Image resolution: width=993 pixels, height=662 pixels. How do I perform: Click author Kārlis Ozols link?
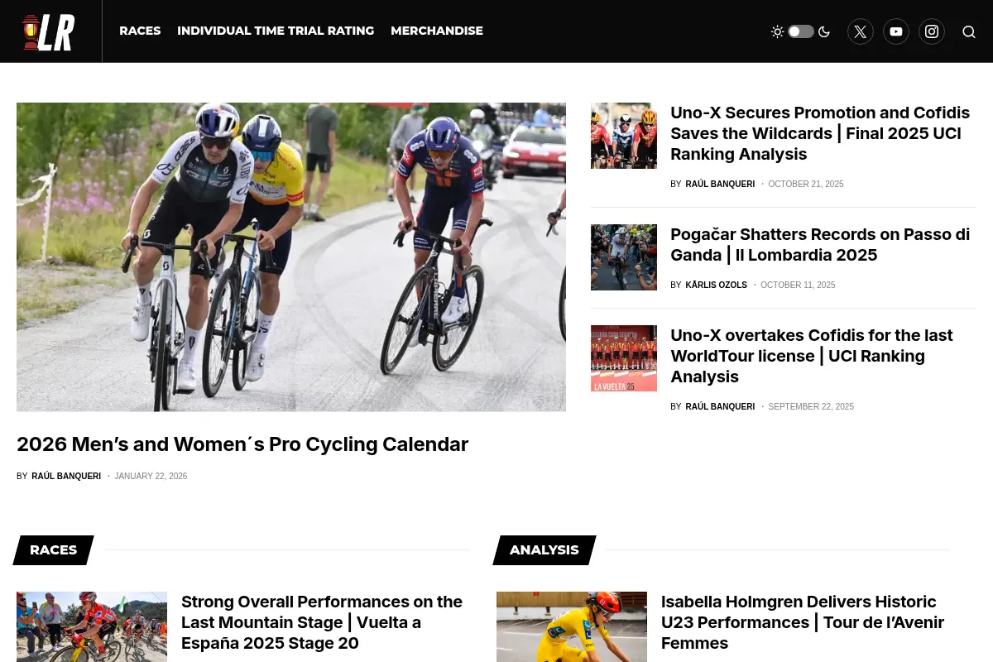point(716,285)
